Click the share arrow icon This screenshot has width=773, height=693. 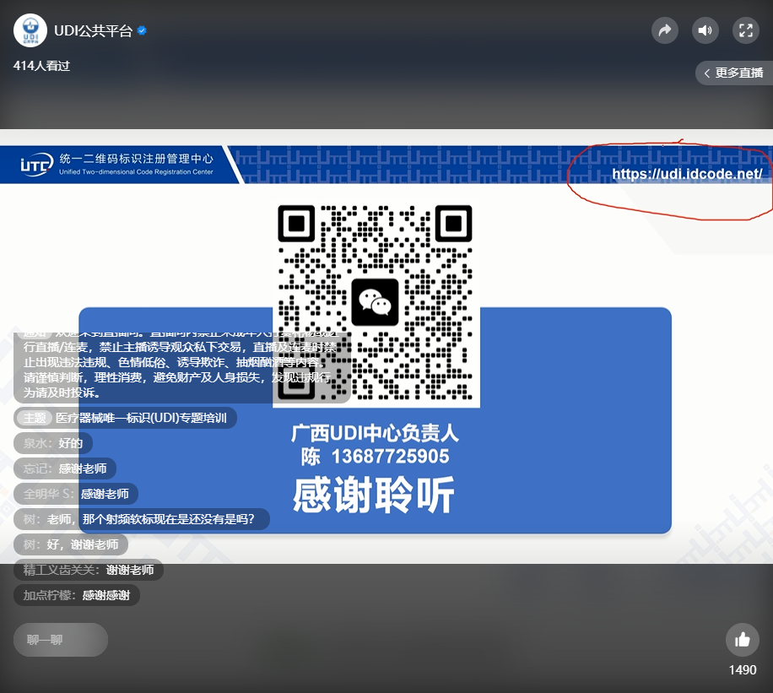click(664, 30)
